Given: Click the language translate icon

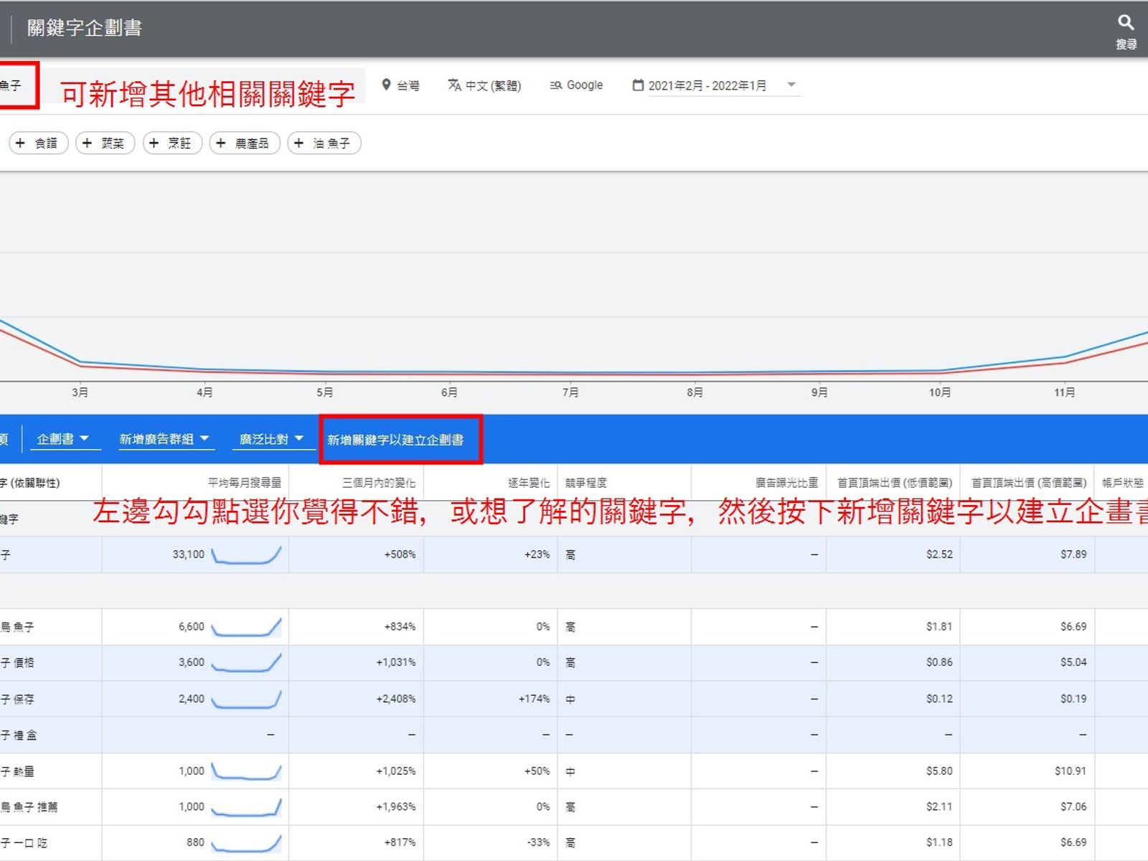Looking at the screenshot, I should [x=454, y=85].
